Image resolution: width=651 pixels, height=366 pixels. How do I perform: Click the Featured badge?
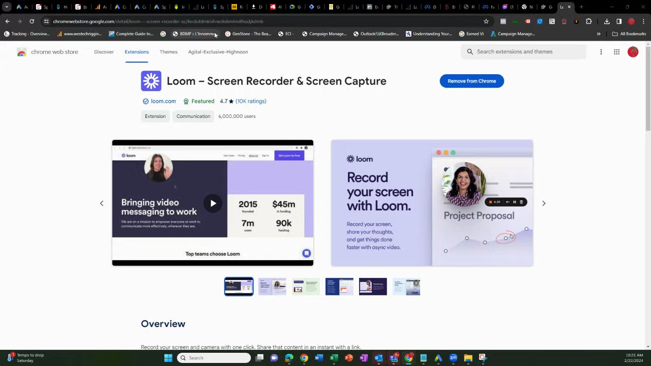(x=199, y=101)
